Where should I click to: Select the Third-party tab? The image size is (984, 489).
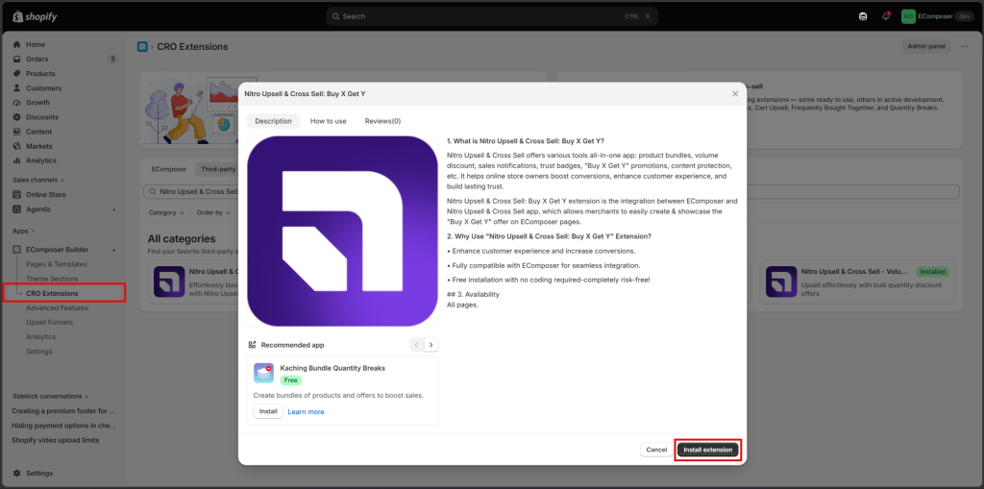coord(218,169)
